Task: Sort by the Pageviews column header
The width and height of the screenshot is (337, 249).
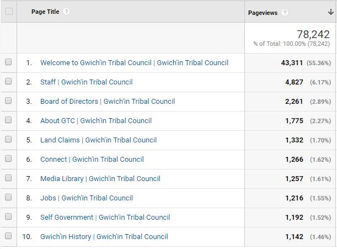Action: point(263,13)
